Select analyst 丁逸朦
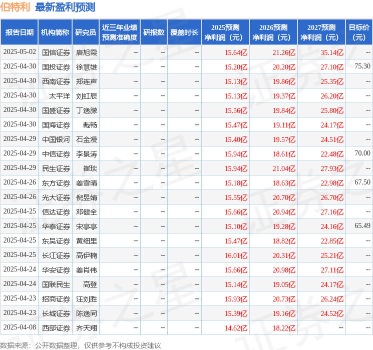The width and height of the screenshot is (373, 350). 87,110
